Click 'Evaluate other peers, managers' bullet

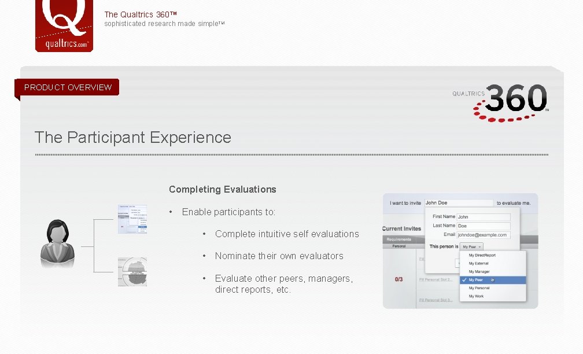coord(284,284)
